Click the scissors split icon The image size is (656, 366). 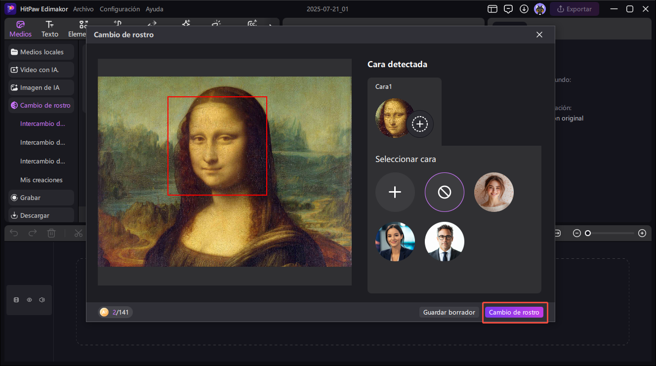point(78,233)
